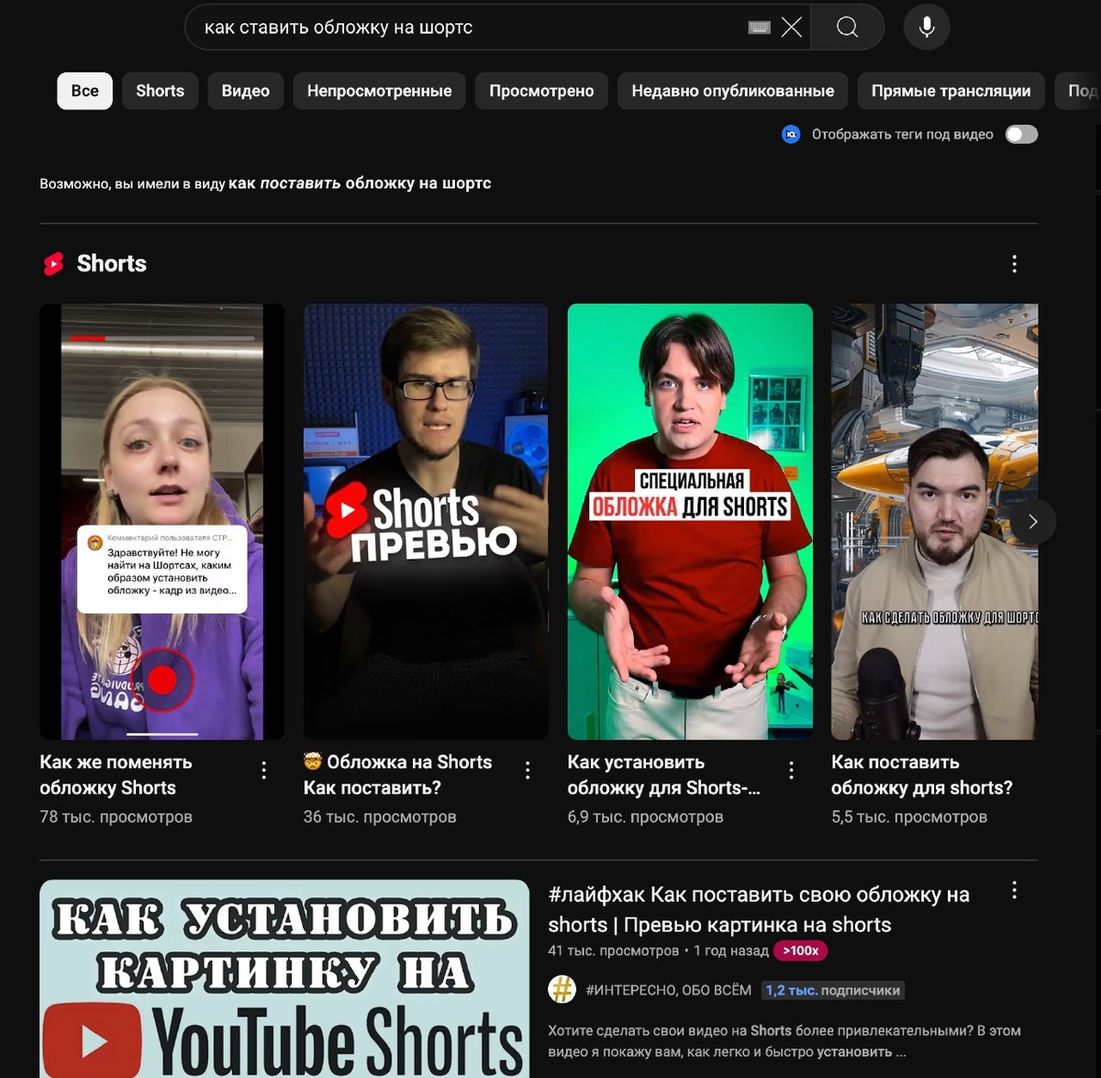Screen dimensions: 1101x1078
Task: Show next Shorts with right arrow
Action: click(1033, 521)
